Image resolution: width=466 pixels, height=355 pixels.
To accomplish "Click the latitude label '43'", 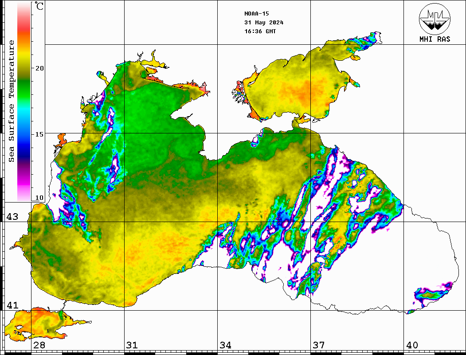I will (x=12, y=217).
